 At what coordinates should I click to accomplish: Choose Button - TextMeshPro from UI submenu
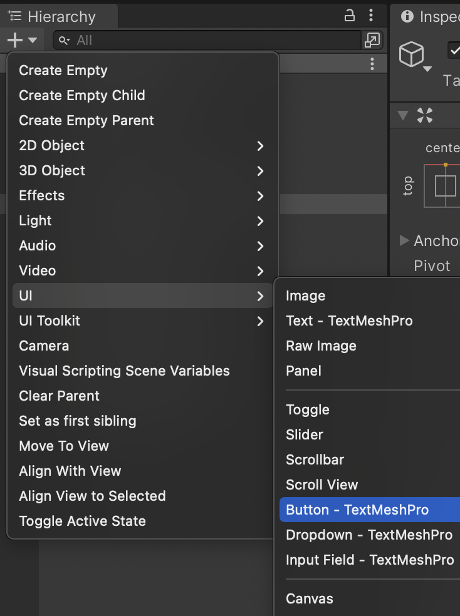pyautogui.click(x=357, y=510)
